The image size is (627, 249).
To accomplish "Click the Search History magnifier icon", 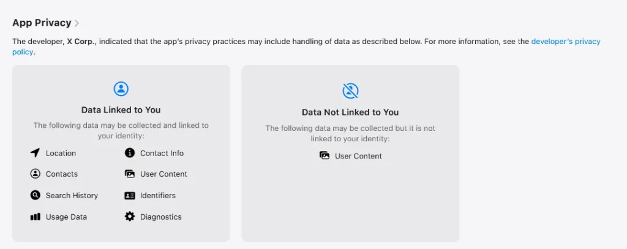I will [35, 195].
